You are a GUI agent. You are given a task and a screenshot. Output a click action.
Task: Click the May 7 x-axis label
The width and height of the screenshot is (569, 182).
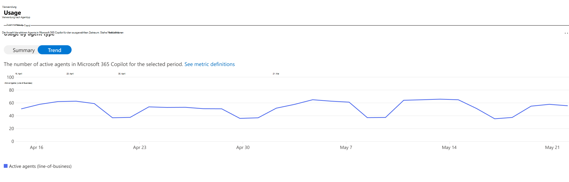(x=346, y=148)
